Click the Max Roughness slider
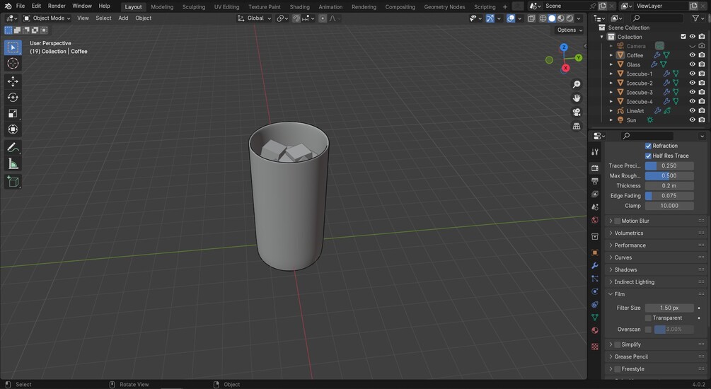The width and height of the screenshot is (711, 389). (669, 175)
